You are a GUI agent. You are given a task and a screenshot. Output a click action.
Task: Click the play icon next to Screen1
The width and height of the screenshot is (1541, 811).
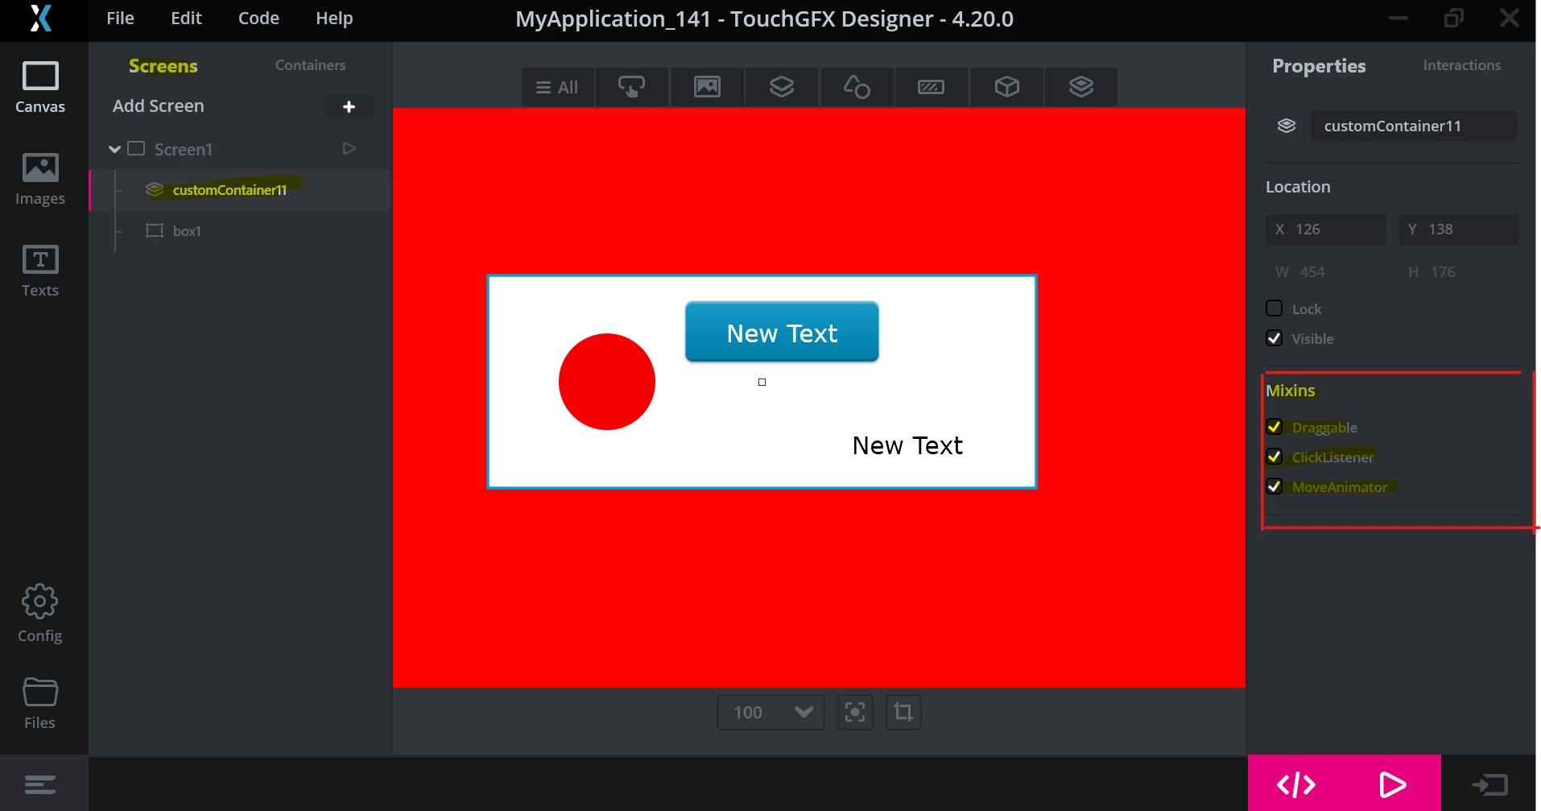[x=349, y=148]
